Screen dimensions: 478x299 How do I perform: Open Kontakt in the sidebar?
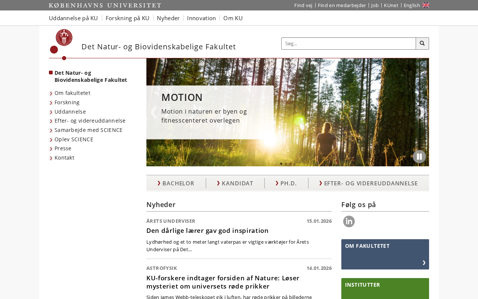(x=64, y=158)
